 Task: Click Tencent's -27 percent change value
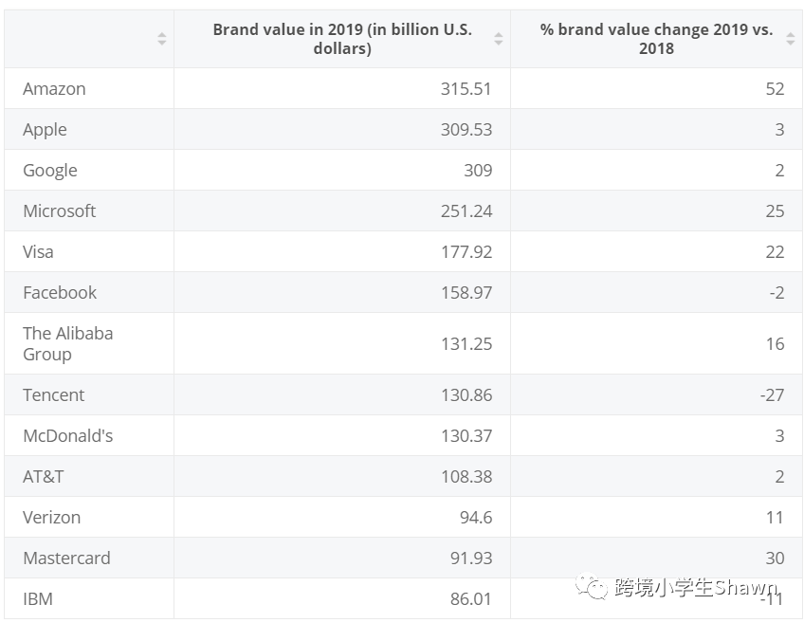pos(772,395)
